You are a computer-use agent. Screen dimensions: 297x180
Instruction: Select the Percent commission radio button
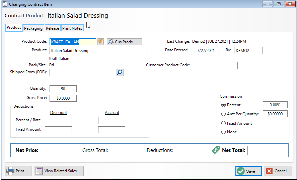(224, 105)
